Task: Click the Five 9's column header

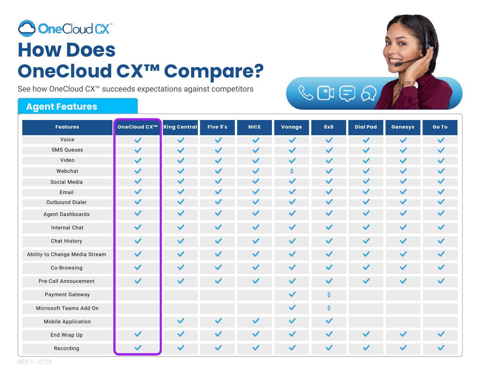Action: [x=217, y=127]
